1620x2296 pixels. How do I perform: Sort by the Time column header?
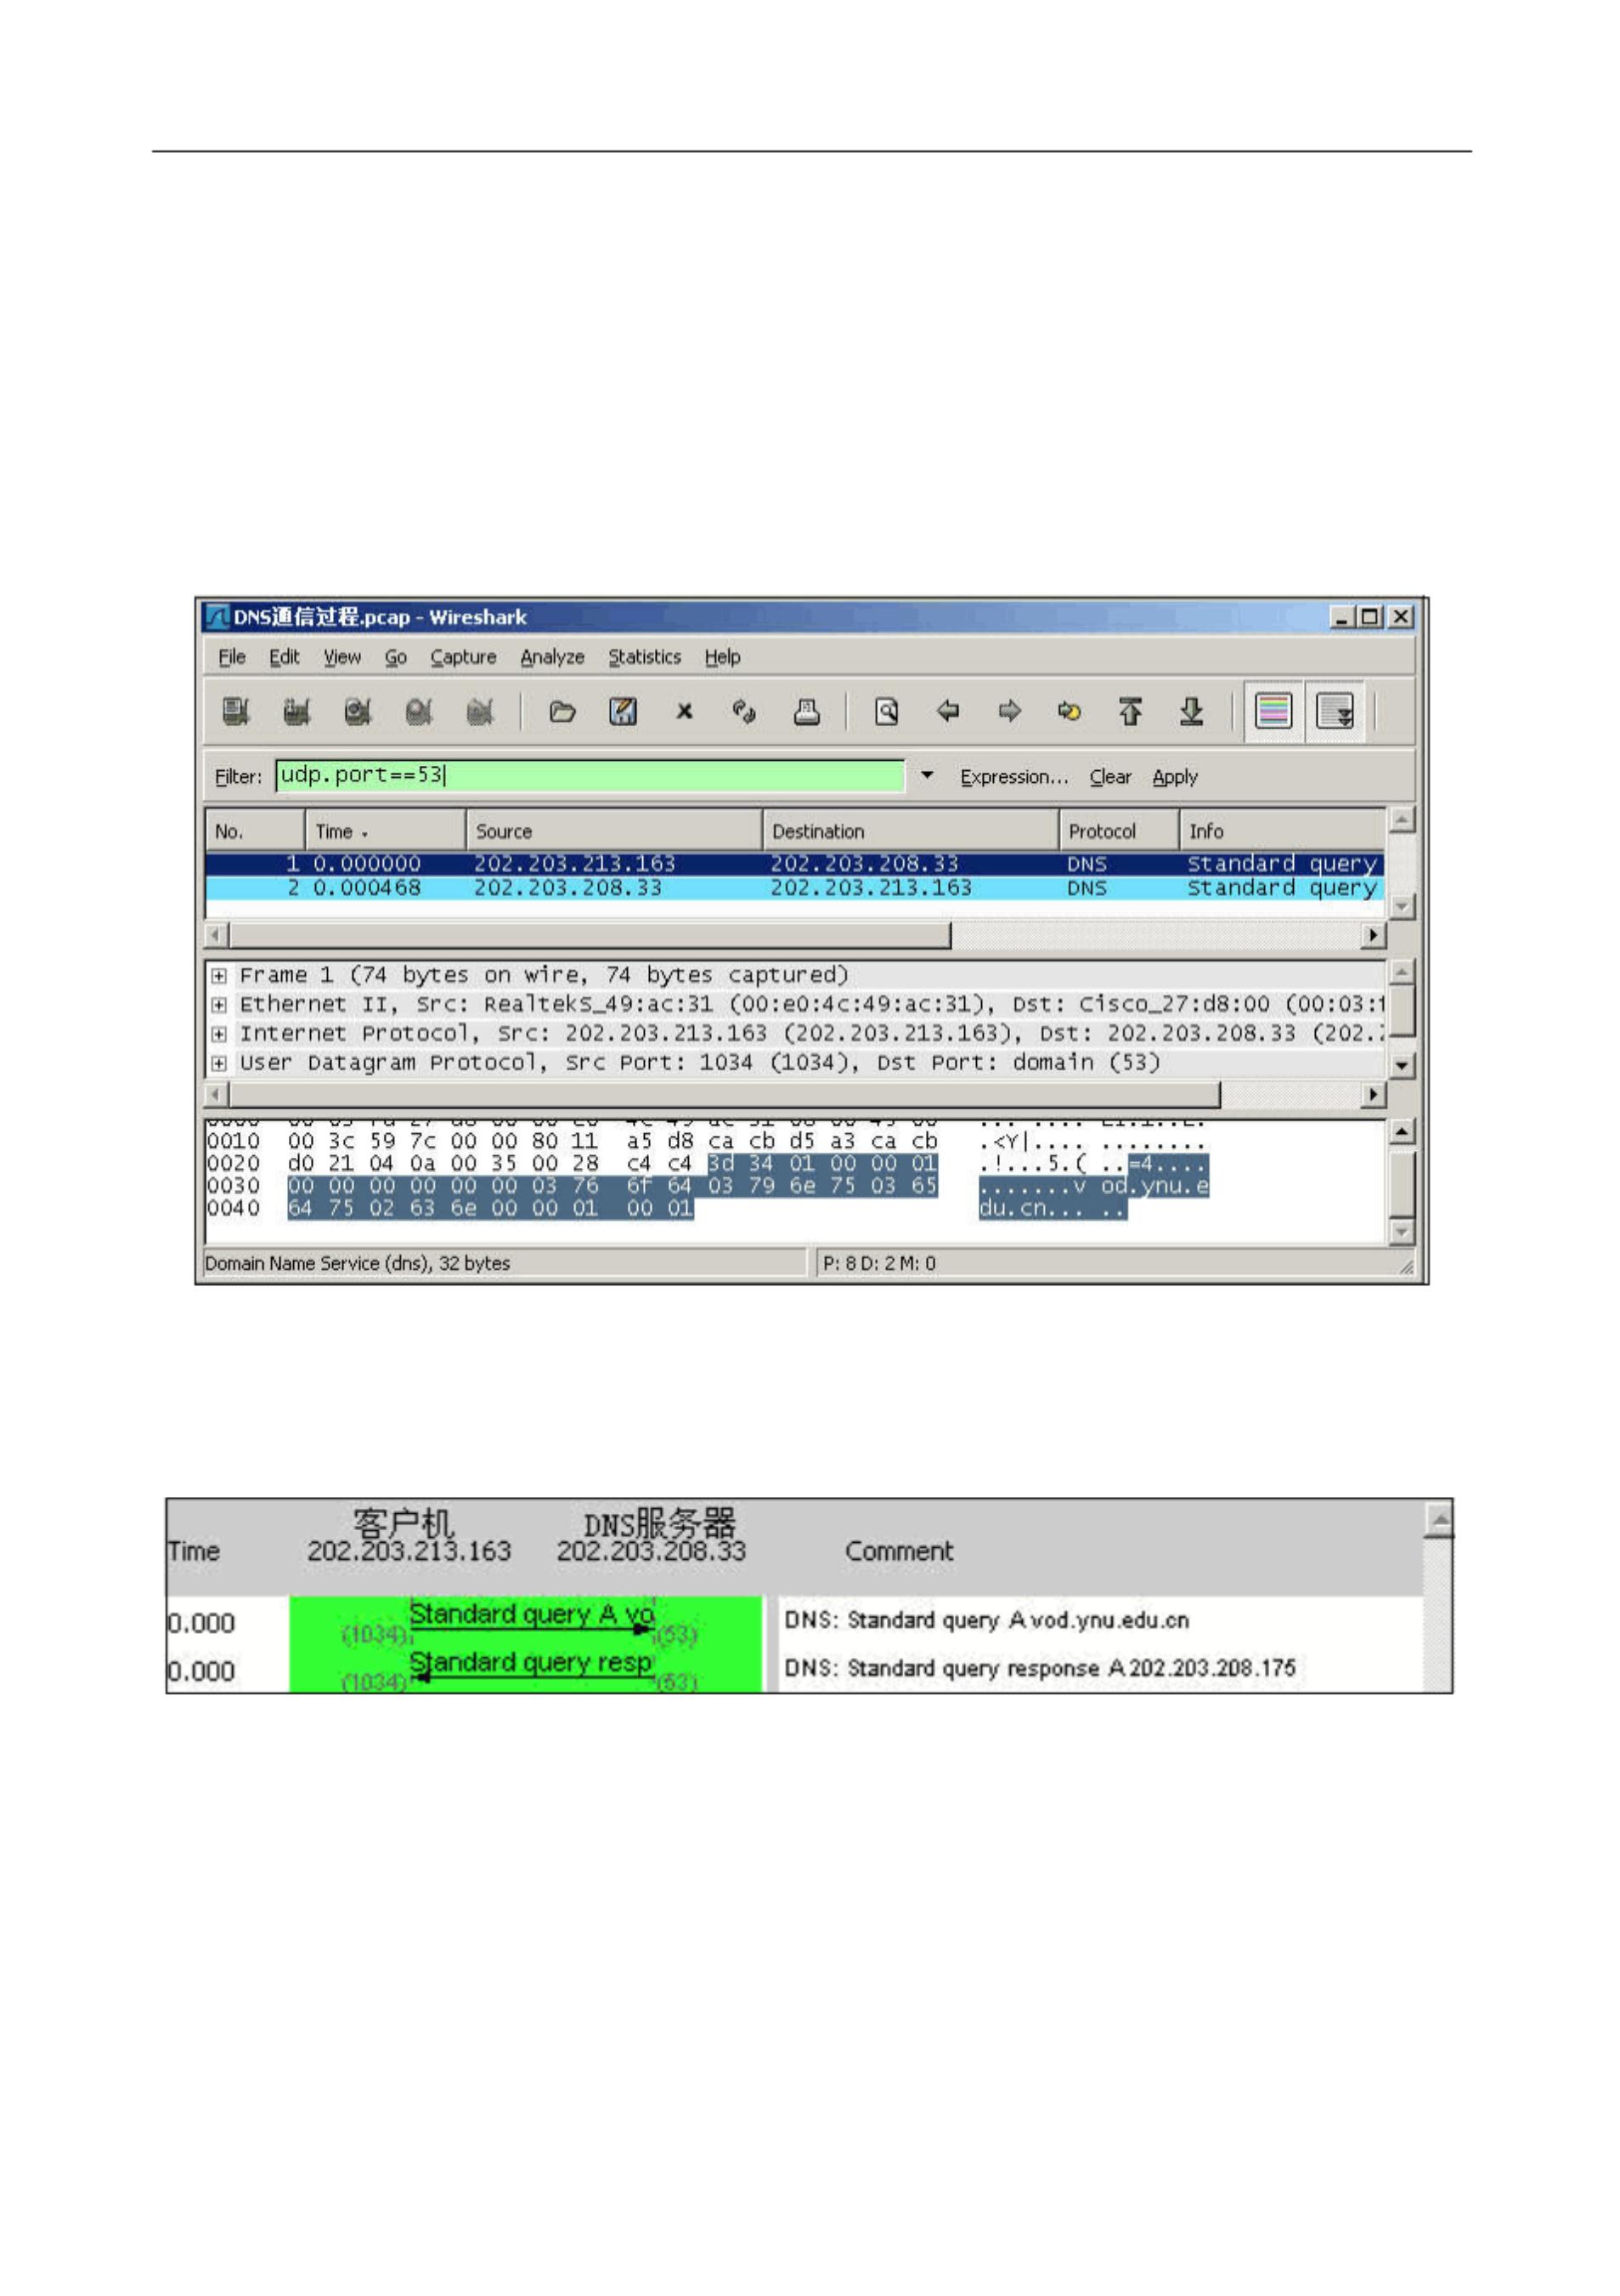point(386,831)
